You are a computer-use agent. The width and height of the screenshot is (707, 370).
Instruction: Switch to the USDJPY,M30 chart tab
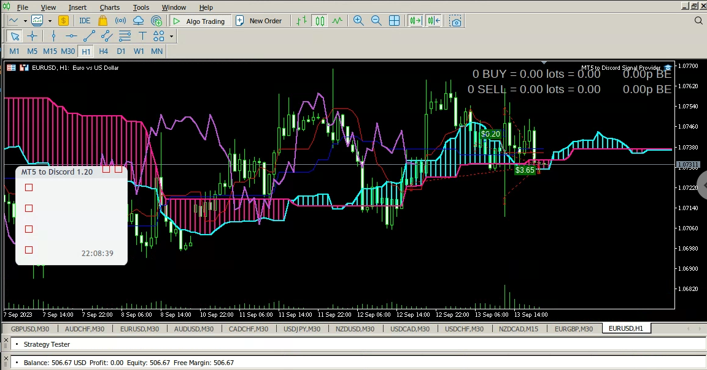302,328
